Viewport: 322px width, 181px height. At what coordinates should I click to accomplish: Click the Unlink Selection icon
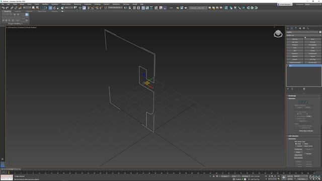pyautogui.click(x=16, y=8)
